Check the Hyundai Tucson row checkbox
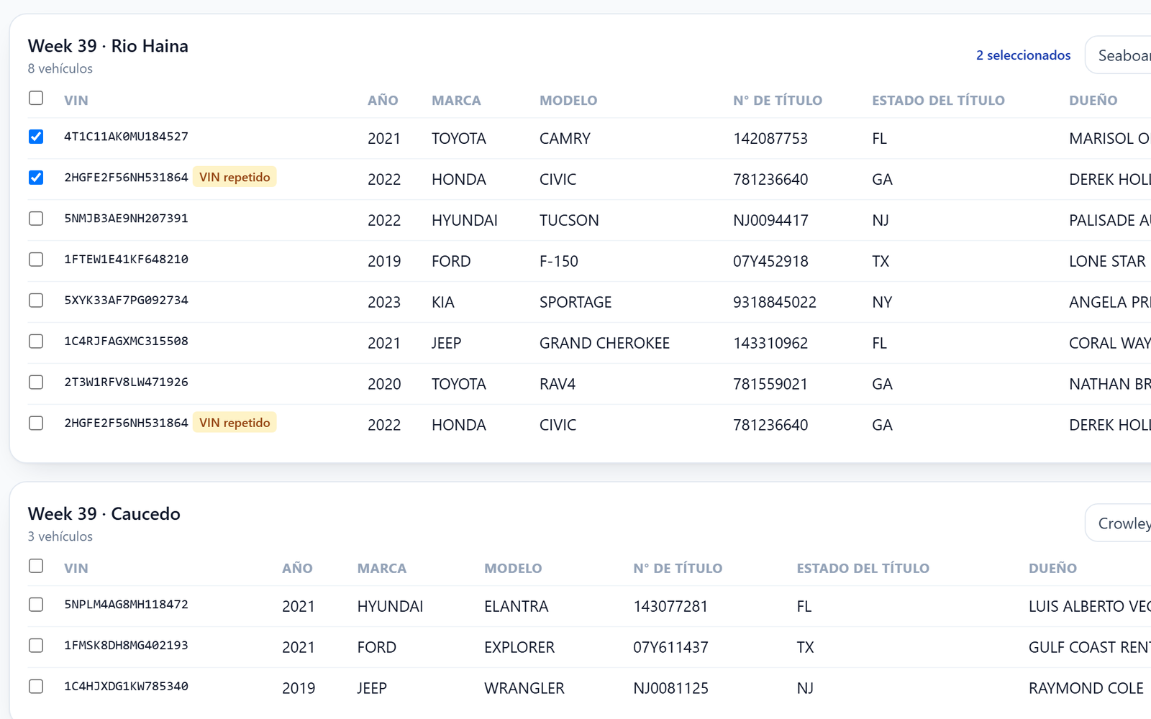This screenshot has width=1151, height=719. point(36,219)
